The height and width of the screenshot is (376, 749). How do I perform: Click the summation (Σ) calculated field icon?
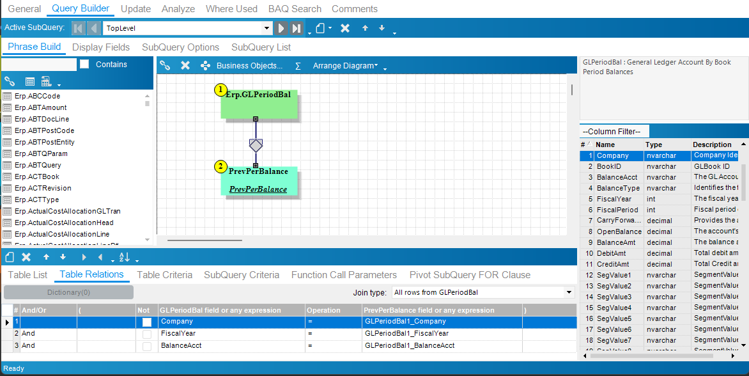click(x=298, y=65)
